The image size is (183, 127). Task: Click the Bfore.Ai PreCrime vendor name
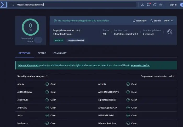tap(107, 123)
